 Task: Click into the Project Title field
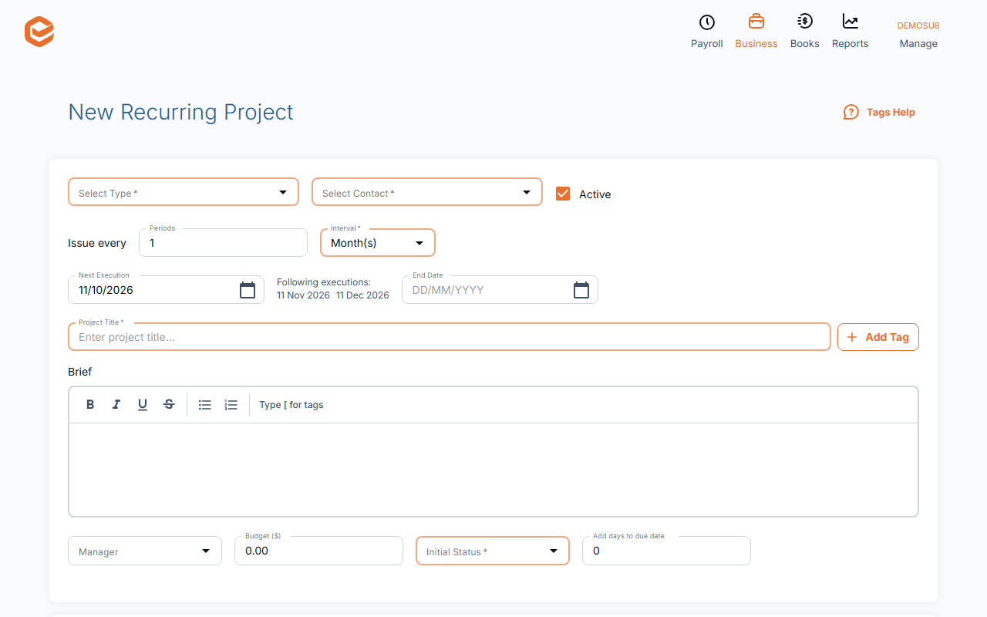point(450,337)
